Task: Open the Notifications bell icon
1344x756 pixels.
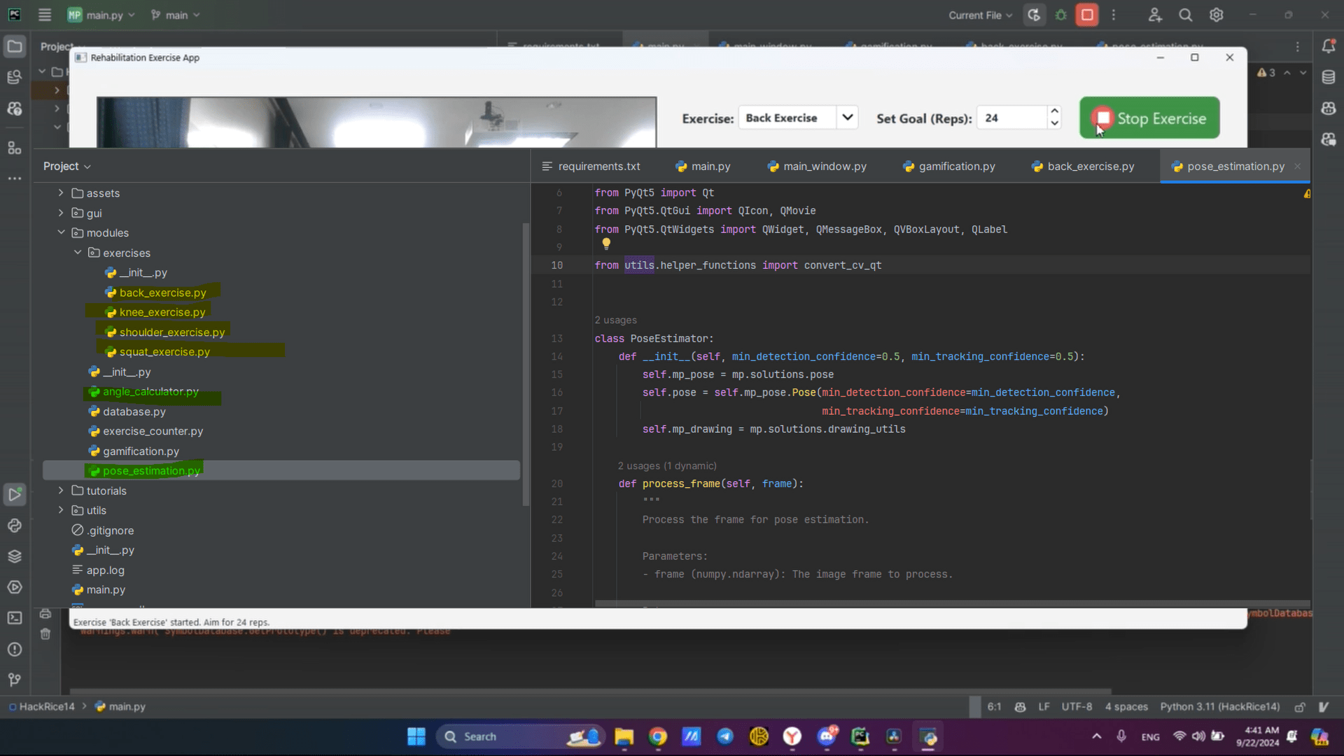Action: click(1328, 46)
